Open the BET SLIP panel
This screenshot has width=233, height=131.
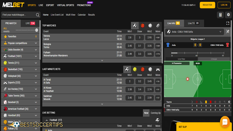point(204,127)
